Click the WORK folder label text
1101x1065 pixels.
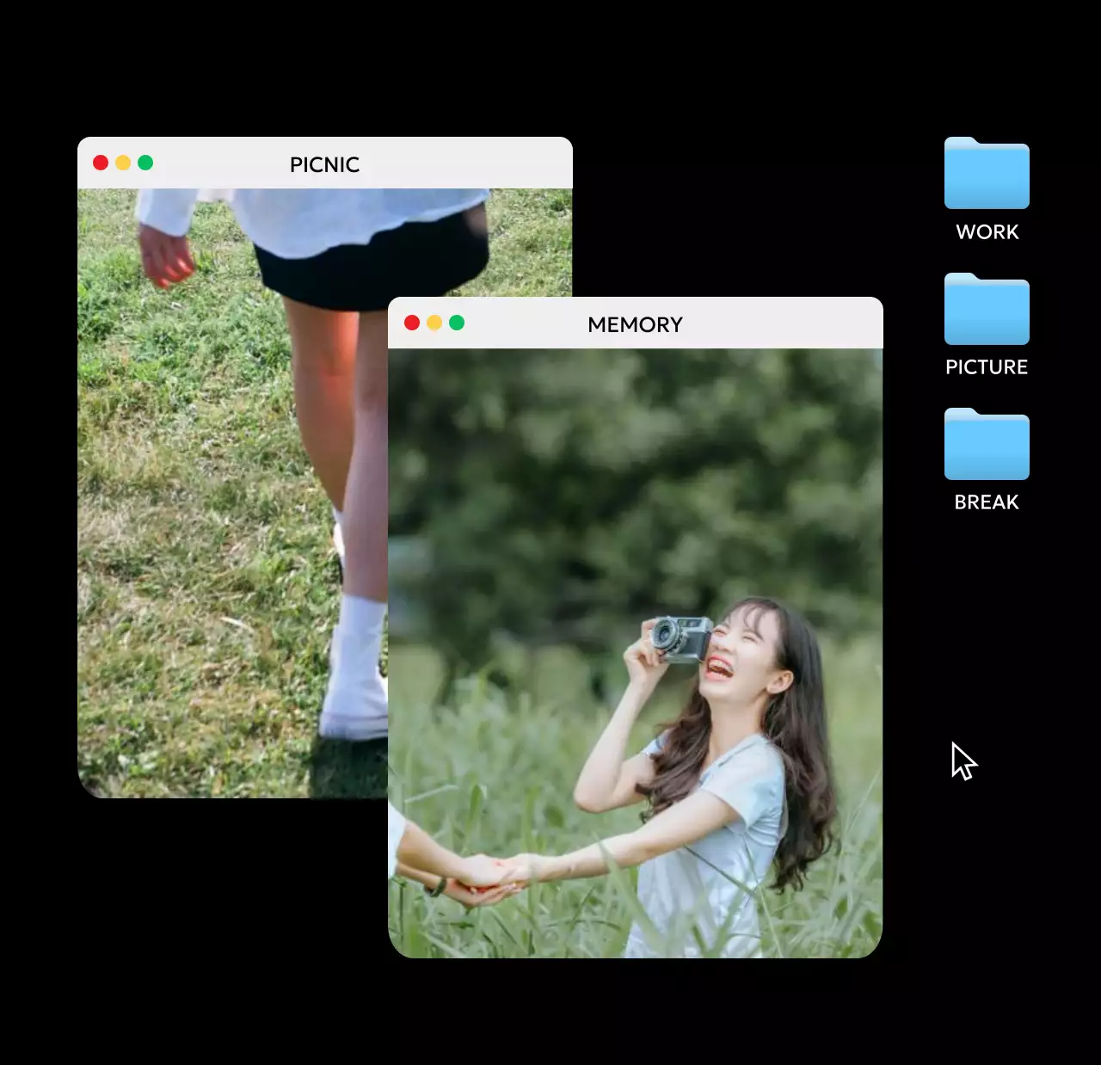pos(987,231)
